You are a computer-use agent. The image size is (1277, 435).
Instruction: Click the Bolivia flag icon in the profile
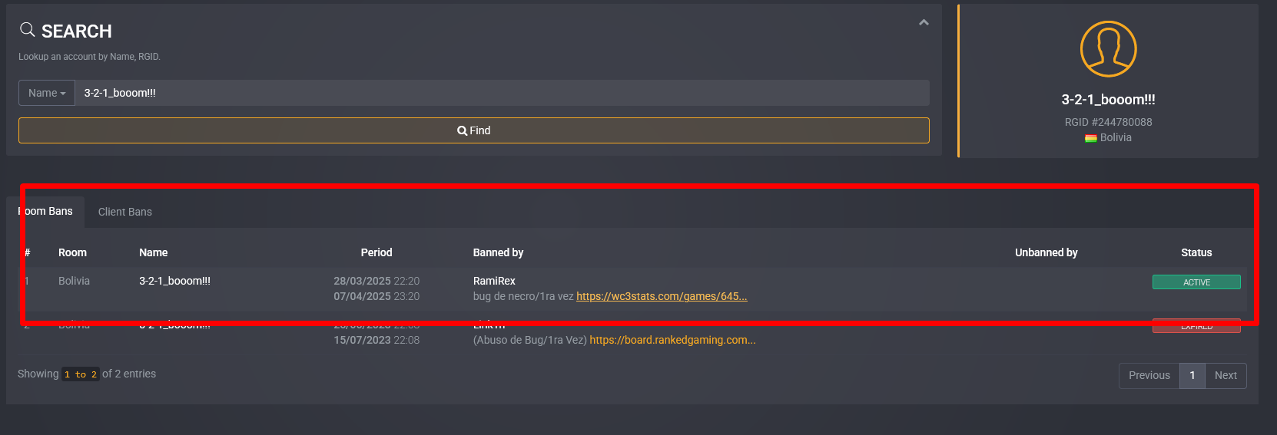pos(1090,138)
